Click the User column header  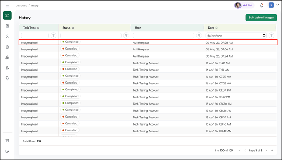point(138,28)
